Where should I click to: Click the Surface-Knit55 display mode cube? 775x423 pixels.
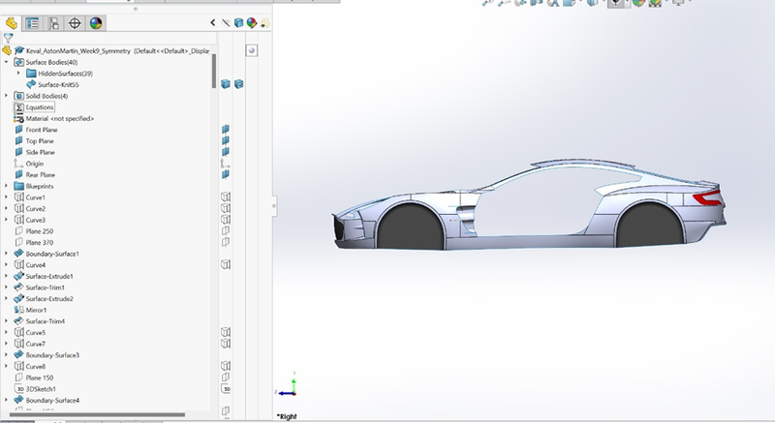[226, 84]
